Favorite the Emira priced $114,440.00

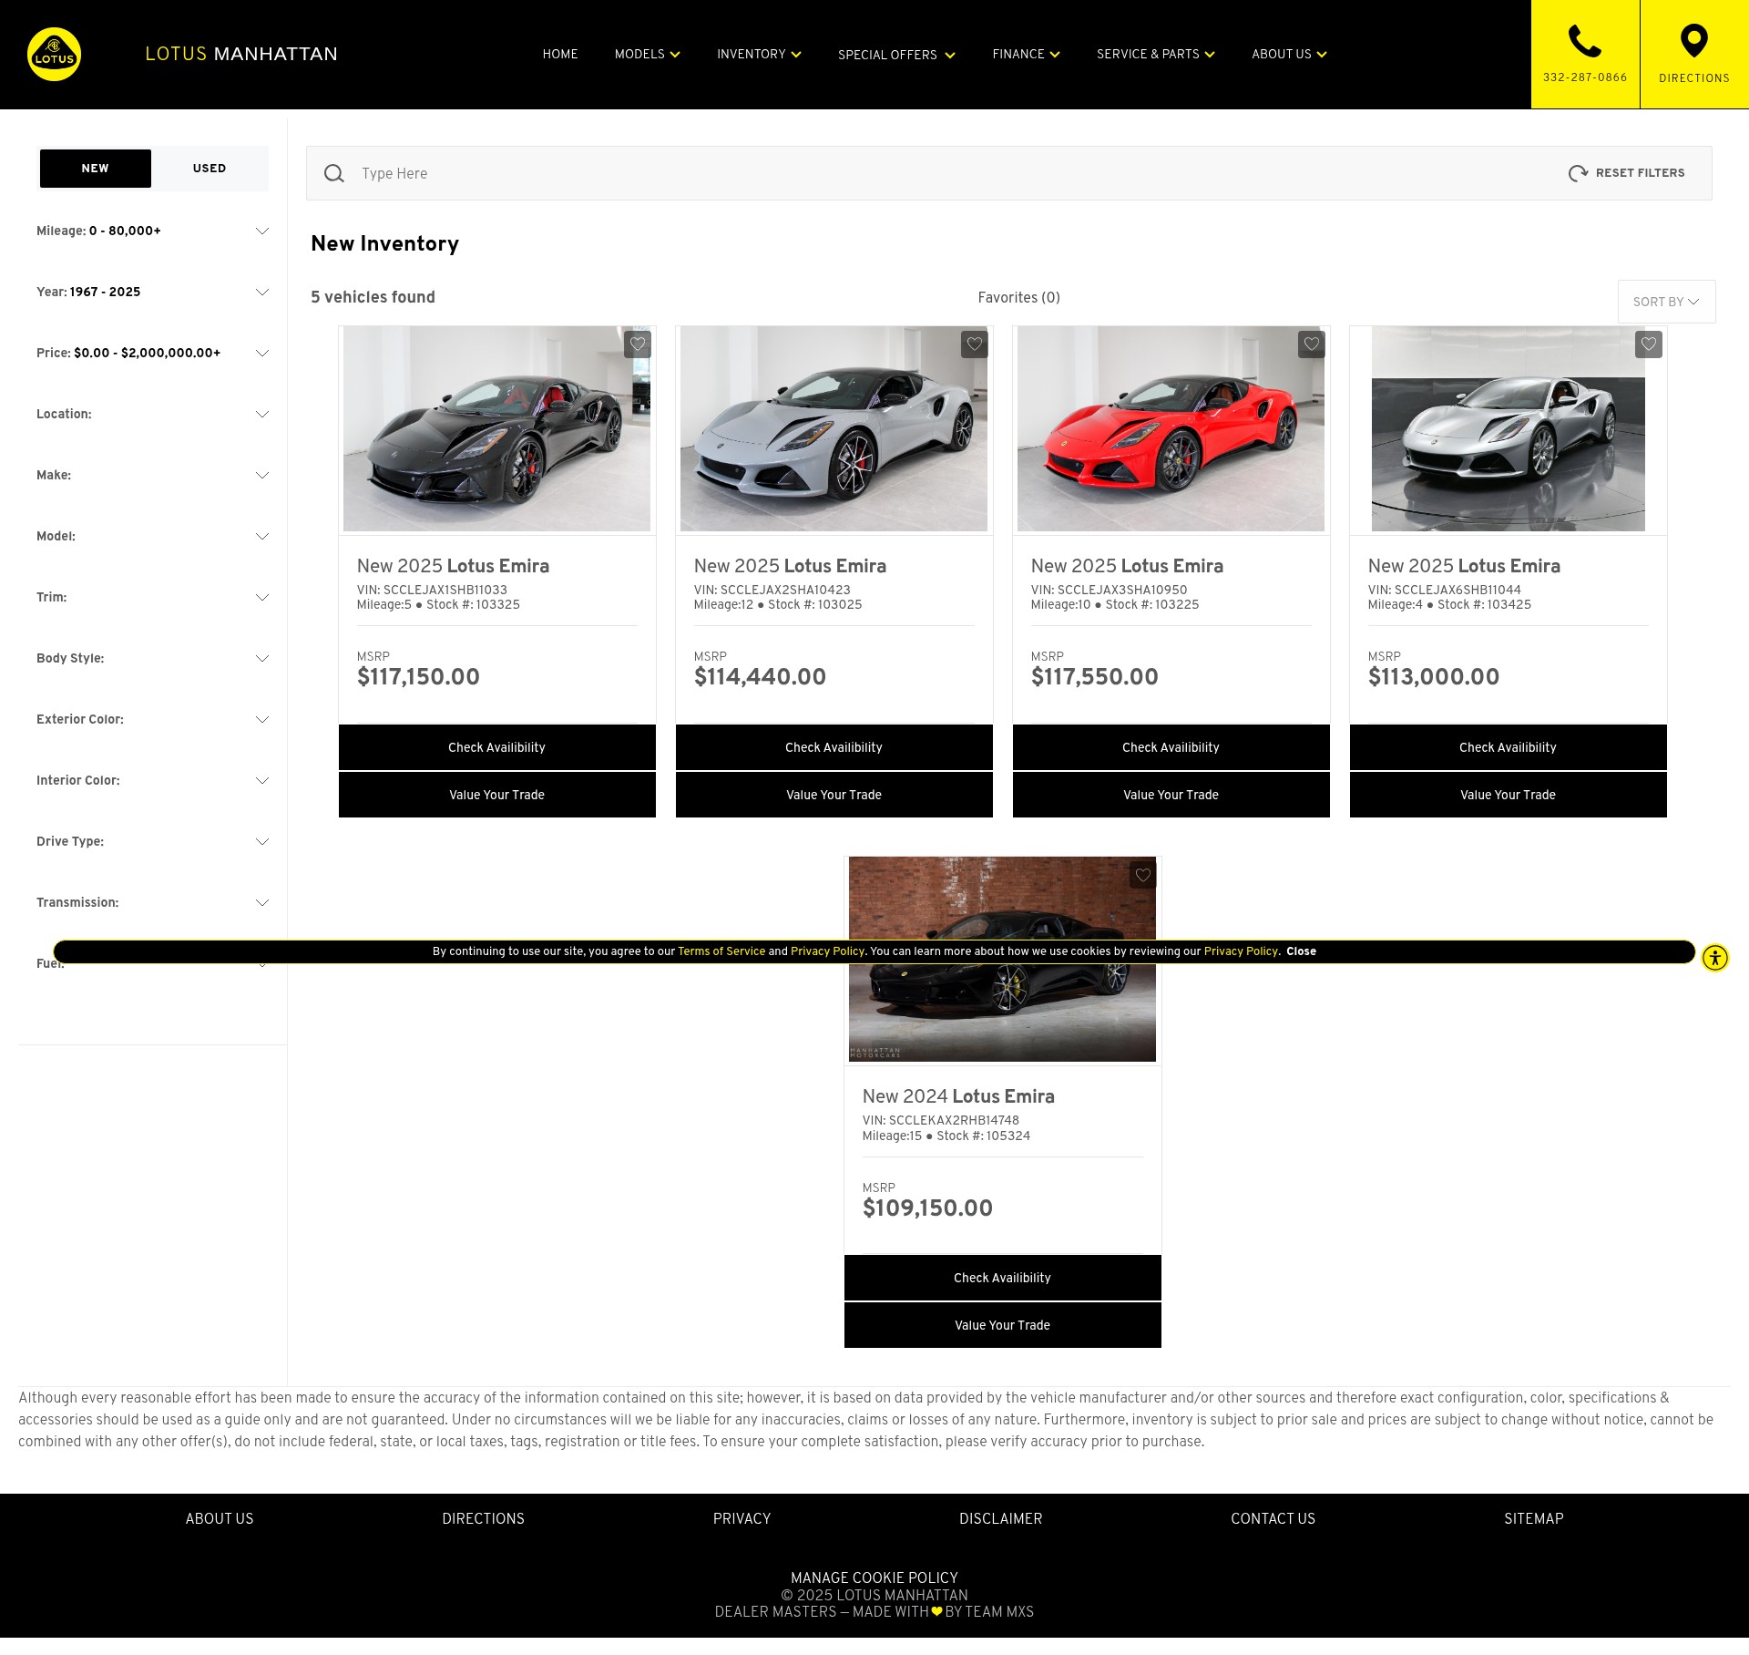tap(975, 344)
